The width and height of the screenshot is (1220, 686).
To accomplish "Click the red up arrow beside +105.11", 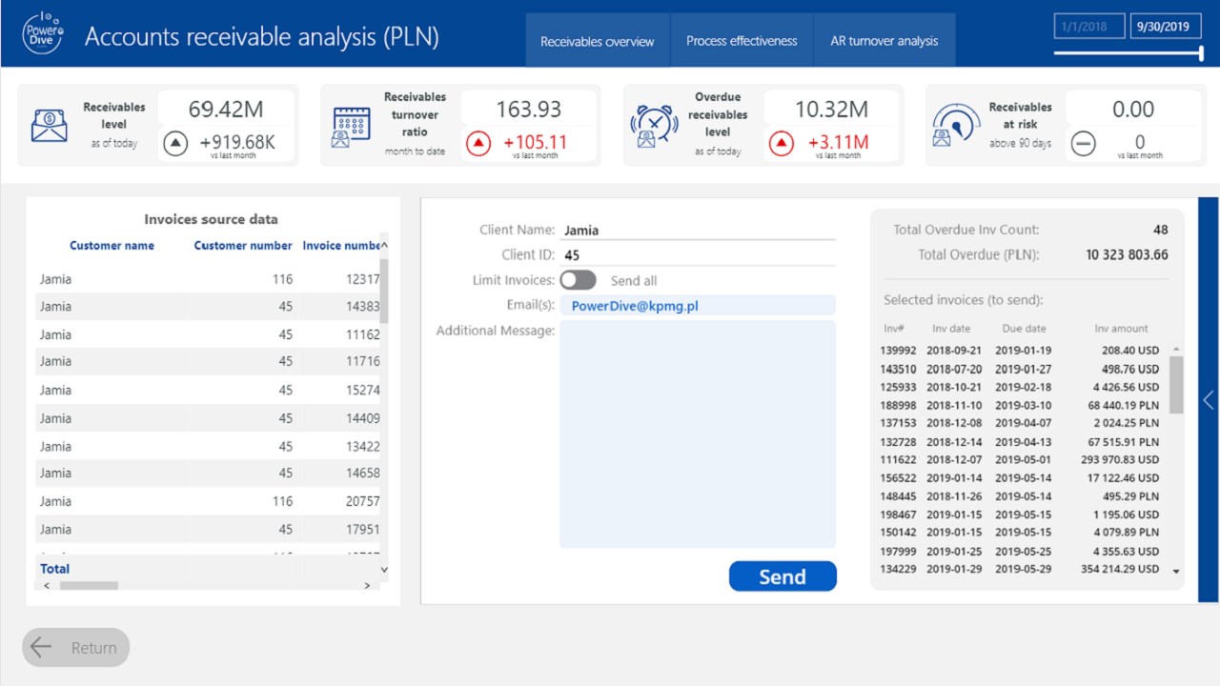I will [478, 144].
